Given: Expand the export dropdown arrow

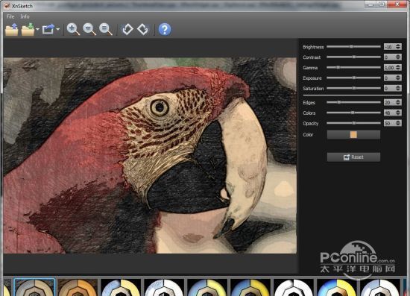Looking at the screenshot, I should click(58, 29).
